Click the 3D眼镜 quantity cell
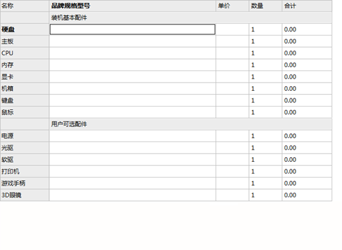The image size is (342, 250). point(265,195)
